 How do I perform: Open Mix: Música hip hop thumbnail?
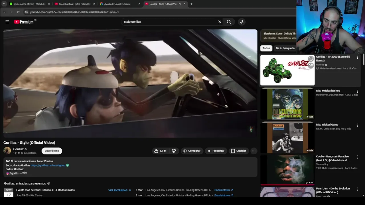point(287,104)
